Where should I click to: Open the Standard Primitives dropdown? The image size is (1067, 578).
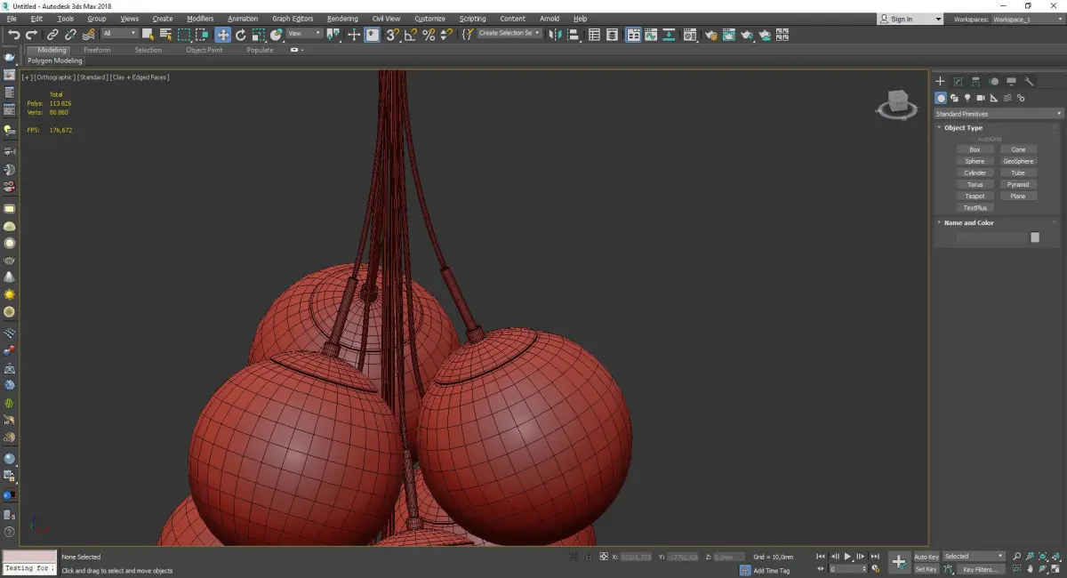tap(999, 114)
